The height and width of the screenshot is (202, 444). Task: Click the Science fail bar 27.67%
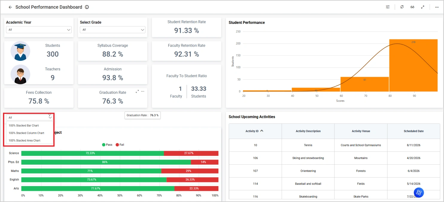click(x=191, y=153)
